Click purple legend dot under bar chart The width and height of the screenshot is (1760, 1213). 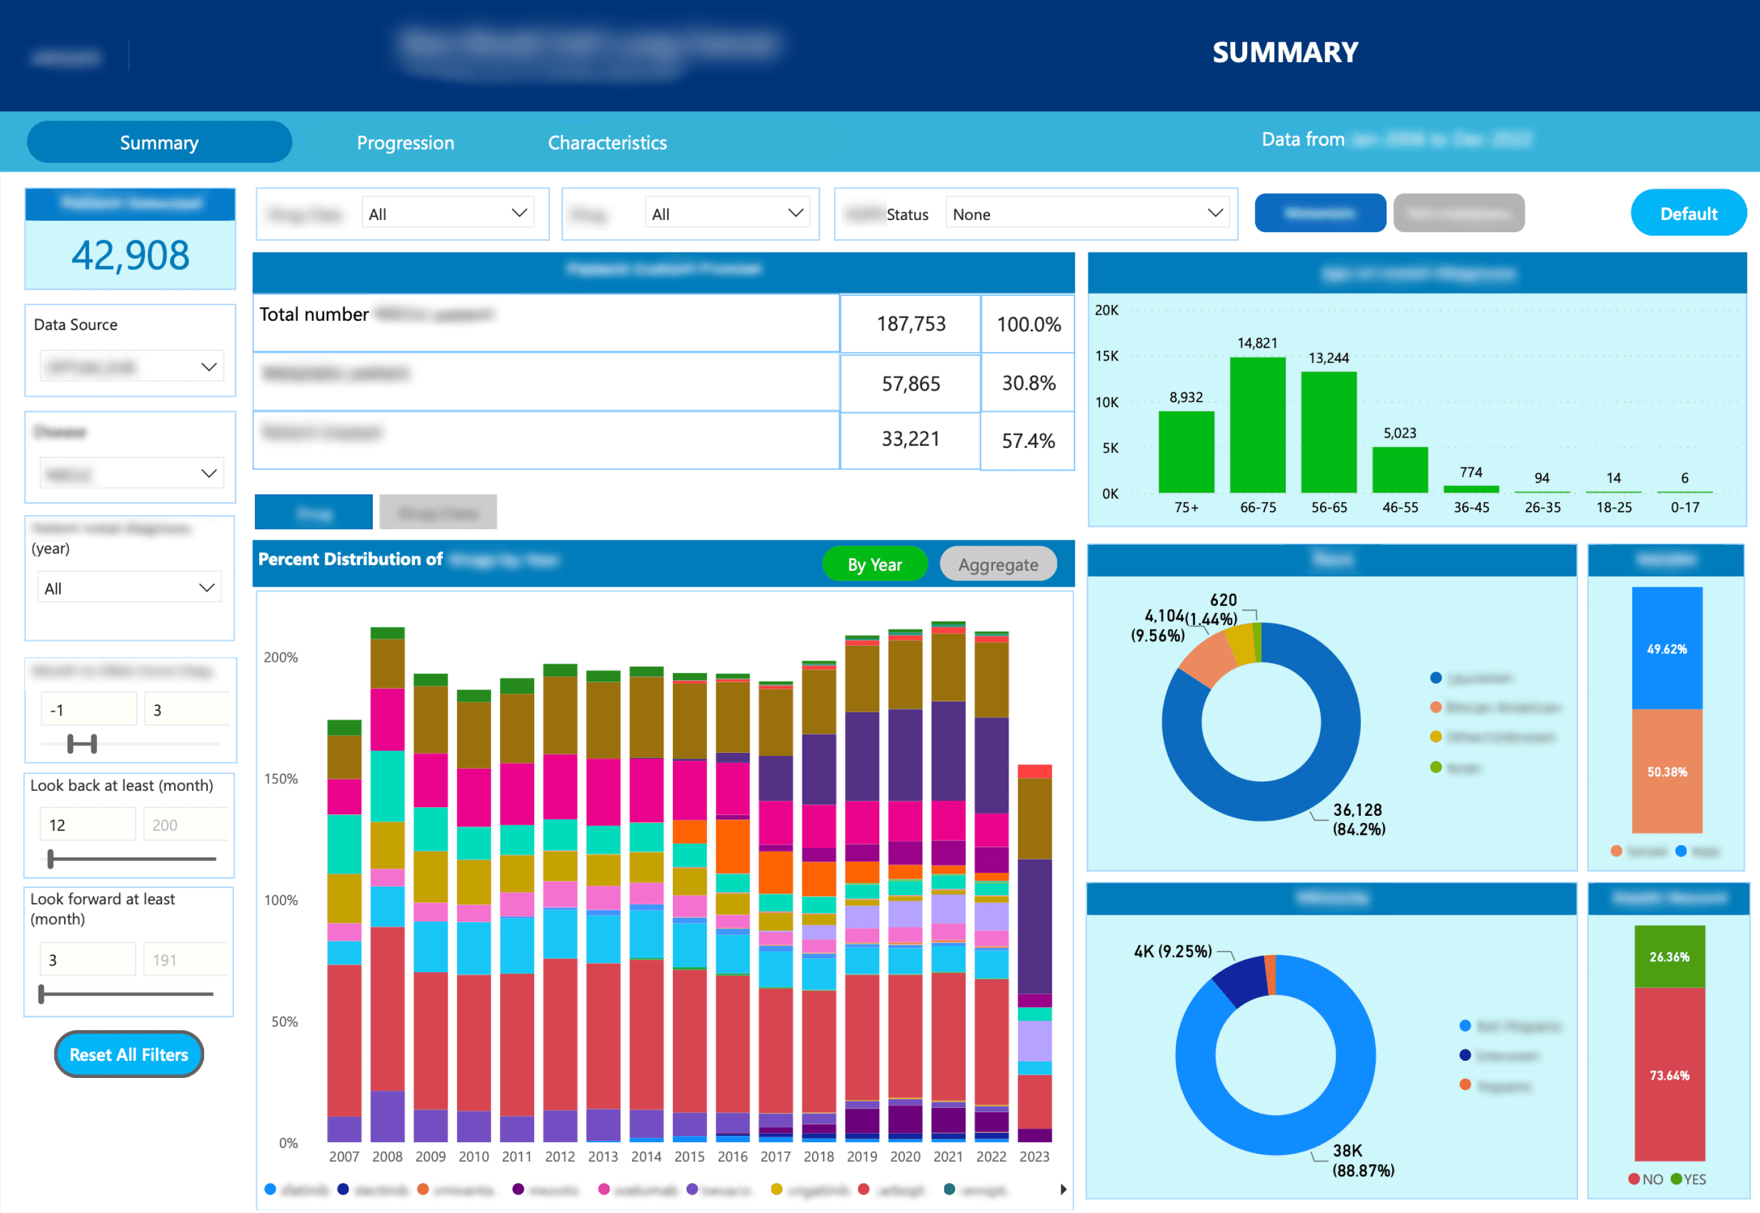[x=692, y=1189]
